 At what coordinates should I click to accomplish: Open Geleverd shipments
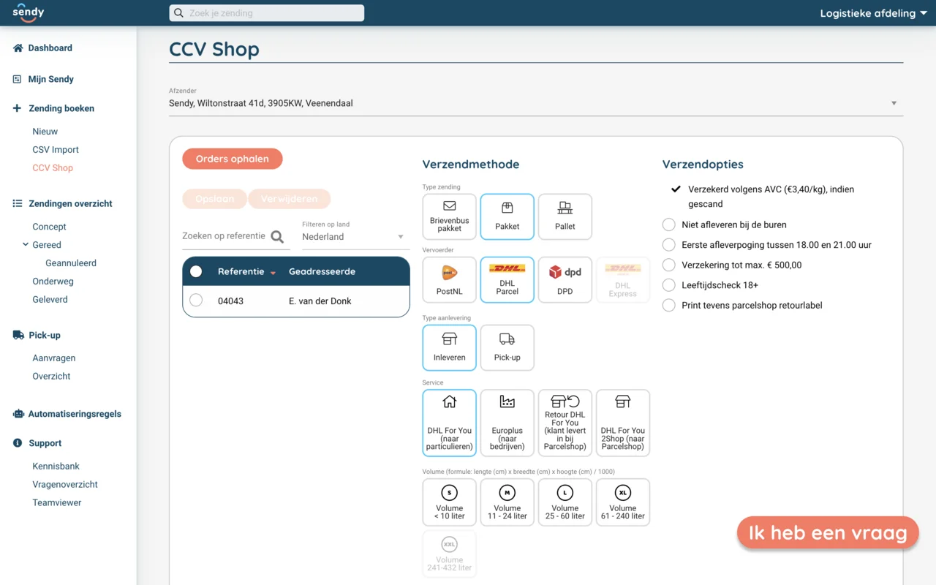50,300
